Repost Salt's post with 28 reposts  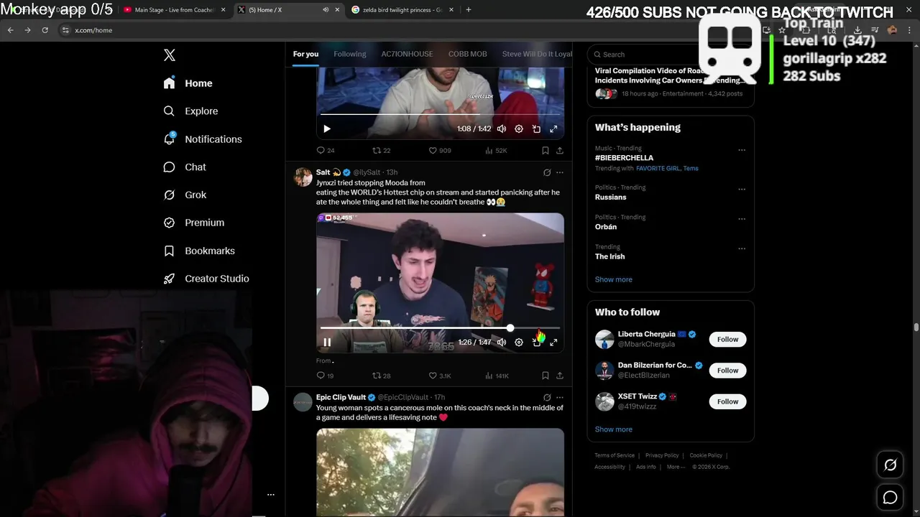(x=382, y=376)
